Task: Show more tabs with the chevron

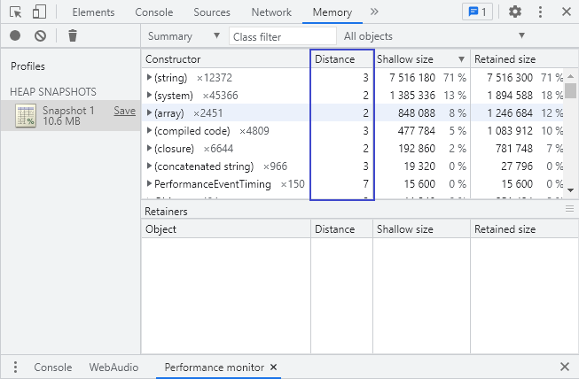Action: 374,12
